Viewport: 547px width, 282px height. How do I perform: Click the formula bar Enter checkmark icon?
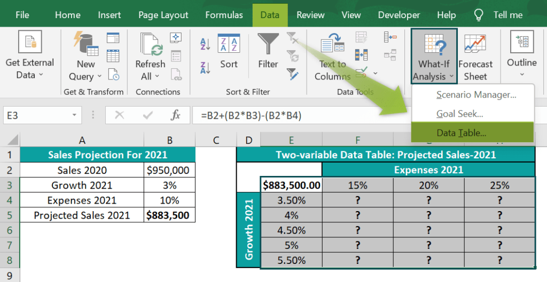[148, 115]
